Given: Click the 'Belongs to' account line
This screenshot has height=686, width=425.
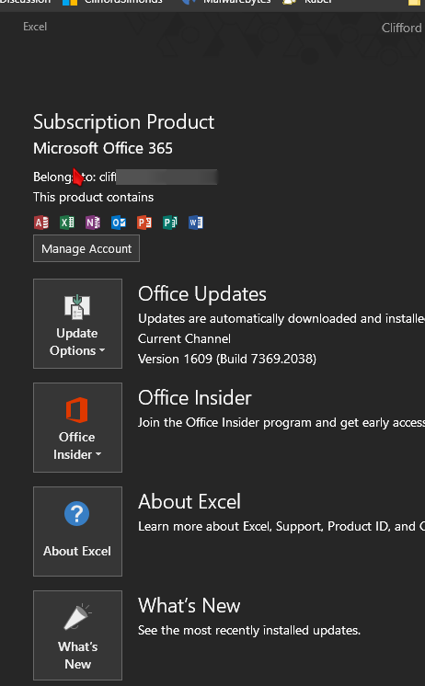Looking at the screenshot, I should tap(125, 177).
